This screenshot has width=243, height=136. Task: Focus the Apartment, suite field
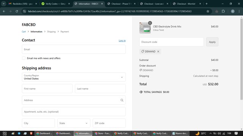point(74,112)
